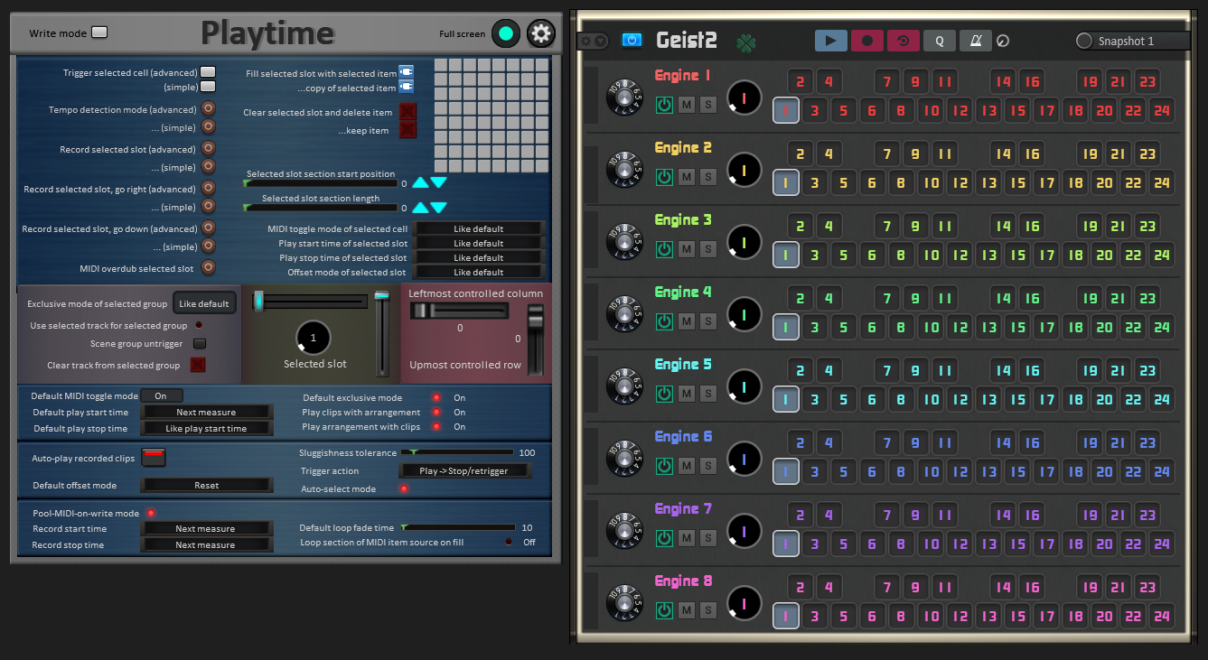
Task: Open Play start time of selected slot dropdown
Action: click(479, 243)
